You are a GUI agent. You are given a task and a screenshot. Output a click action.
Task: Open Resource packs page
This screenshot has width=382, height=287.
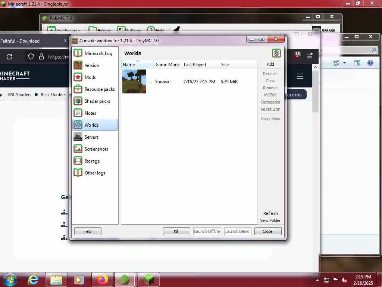pyautogui.click(x=95, y=89)
